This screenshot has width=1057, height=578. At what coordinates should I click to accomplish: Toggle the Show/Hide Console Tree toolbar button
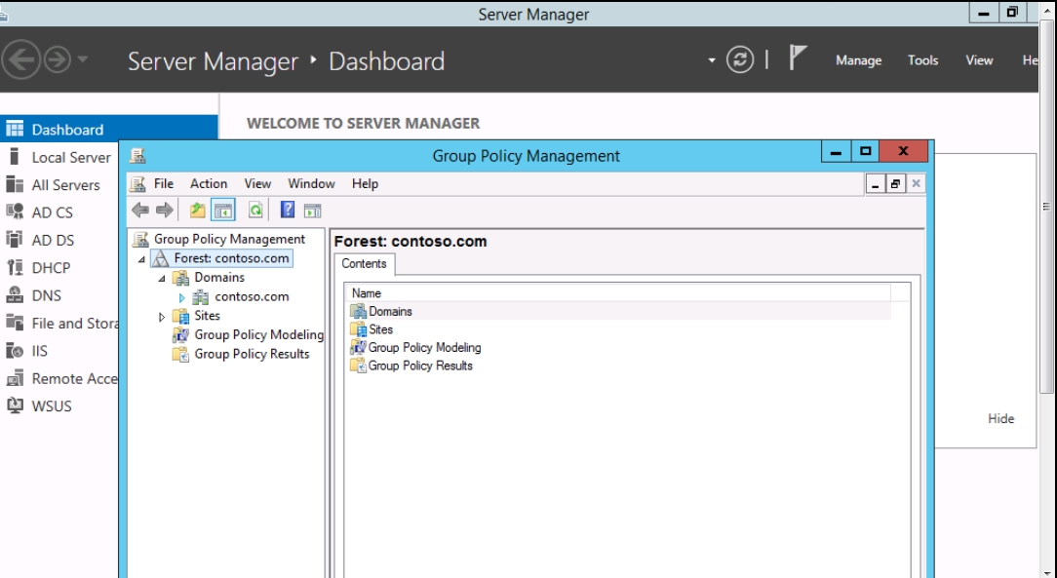222,211
